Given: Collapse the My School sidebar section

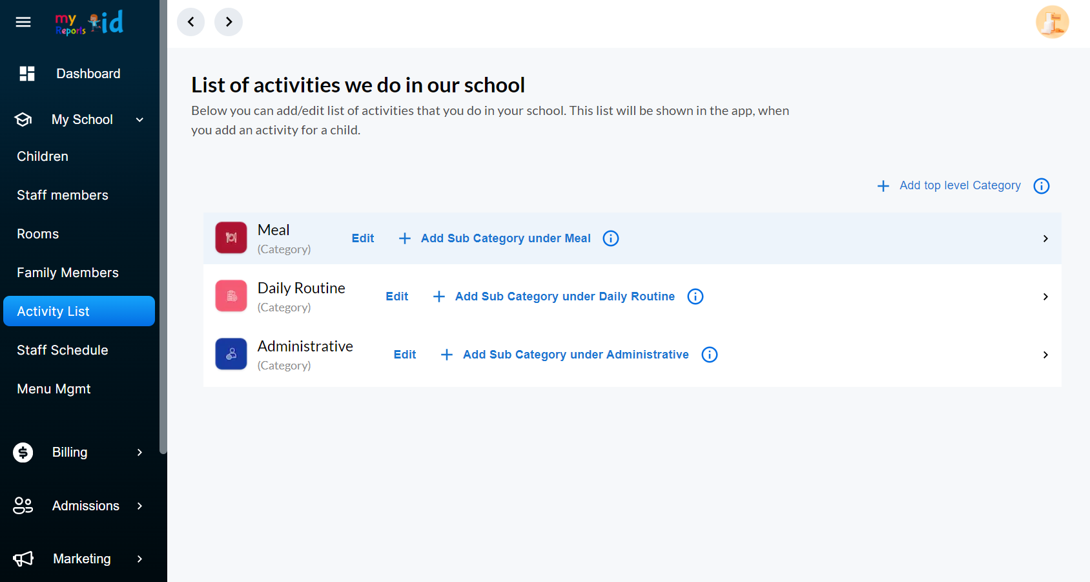Looking at the screenshot, I should click(139, 120).
